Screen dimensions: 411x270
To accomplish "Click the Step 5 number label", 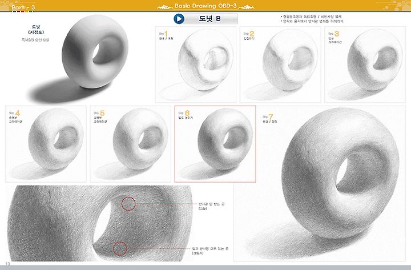I will coord(99,113).
